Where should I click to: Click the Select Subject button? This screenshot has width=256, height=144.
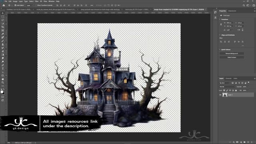232,57
